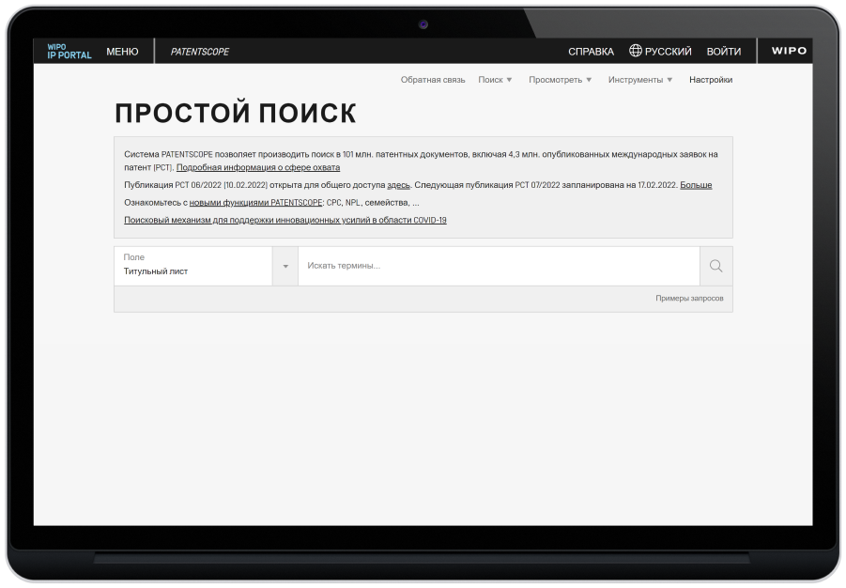Open the COVID-19 search mechanism link
This screenshot has width=846, height=588.
pyautogui.click(x=285, y=220)
